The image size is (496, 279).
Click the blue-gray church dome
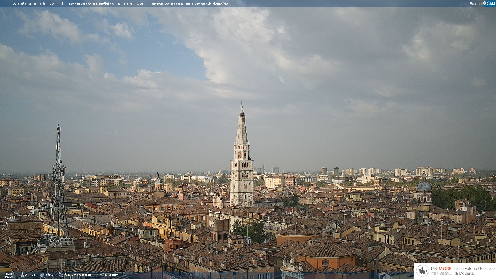[x=424, y=185]
